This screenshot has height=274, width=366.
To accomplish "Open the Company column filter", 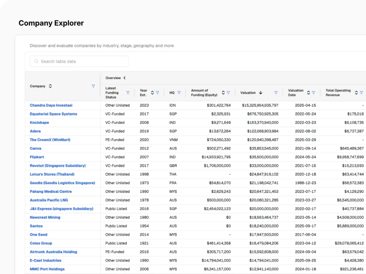I will coord(93,86).
